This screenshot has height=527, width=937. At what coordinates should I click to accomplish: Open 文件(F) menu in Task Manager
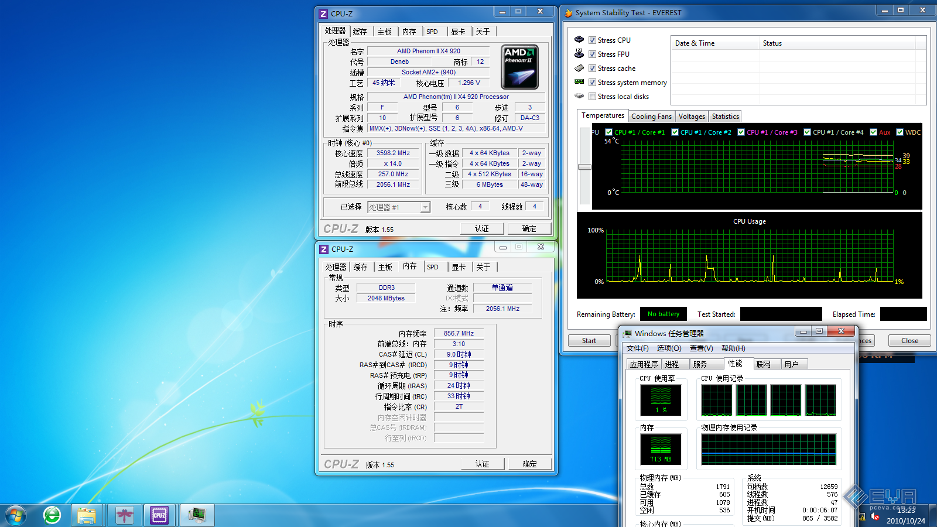click(x=638, y=348)
